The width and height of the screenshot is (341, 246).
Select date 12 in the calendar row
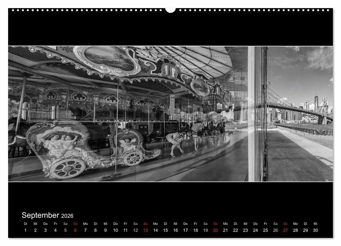[x=136, y=230]
